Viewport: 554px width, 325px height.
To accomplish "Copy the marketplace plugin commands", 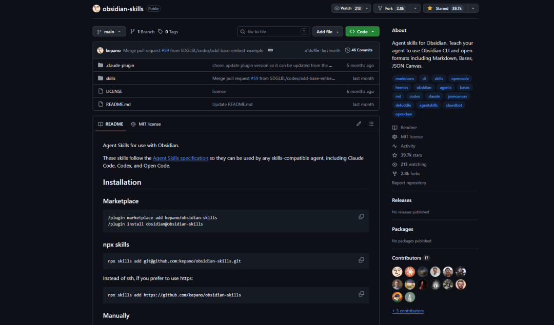I will pyautogui.click(x=361, y=216).
